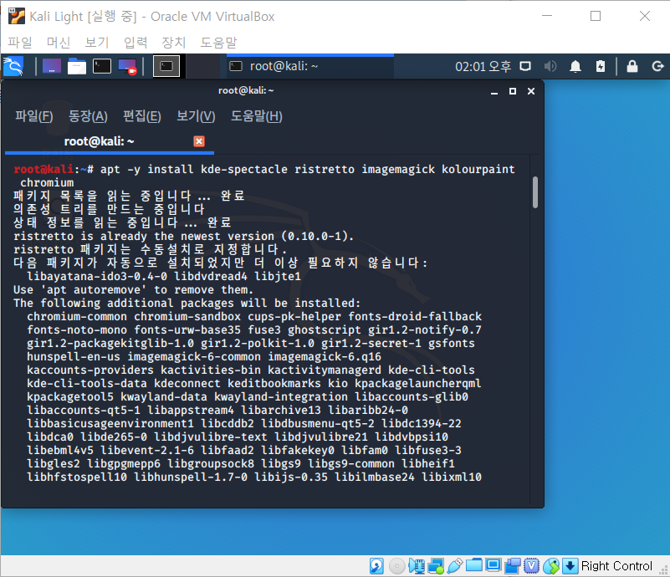Image resolution: width=670 pixels, height=577 pixels.
Task: Open VirtualBox 도움말 menu
Action: (x=218, y=43)
